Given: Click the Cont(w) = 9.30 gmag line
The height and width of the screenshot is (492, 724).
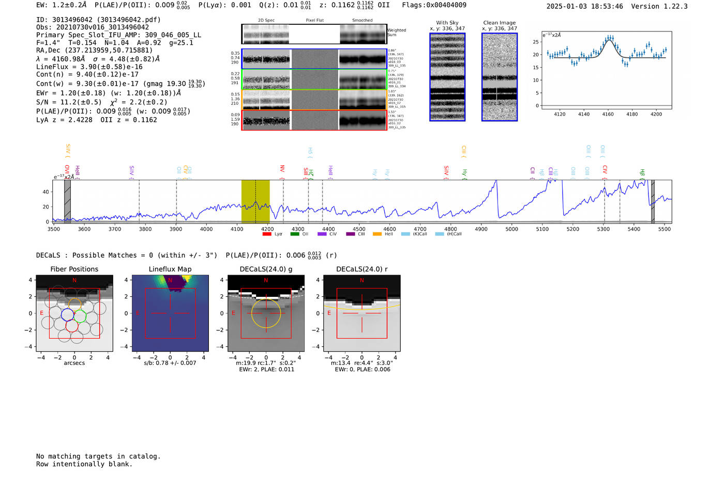Looking at the screenshot, I should tap(120, 83).
